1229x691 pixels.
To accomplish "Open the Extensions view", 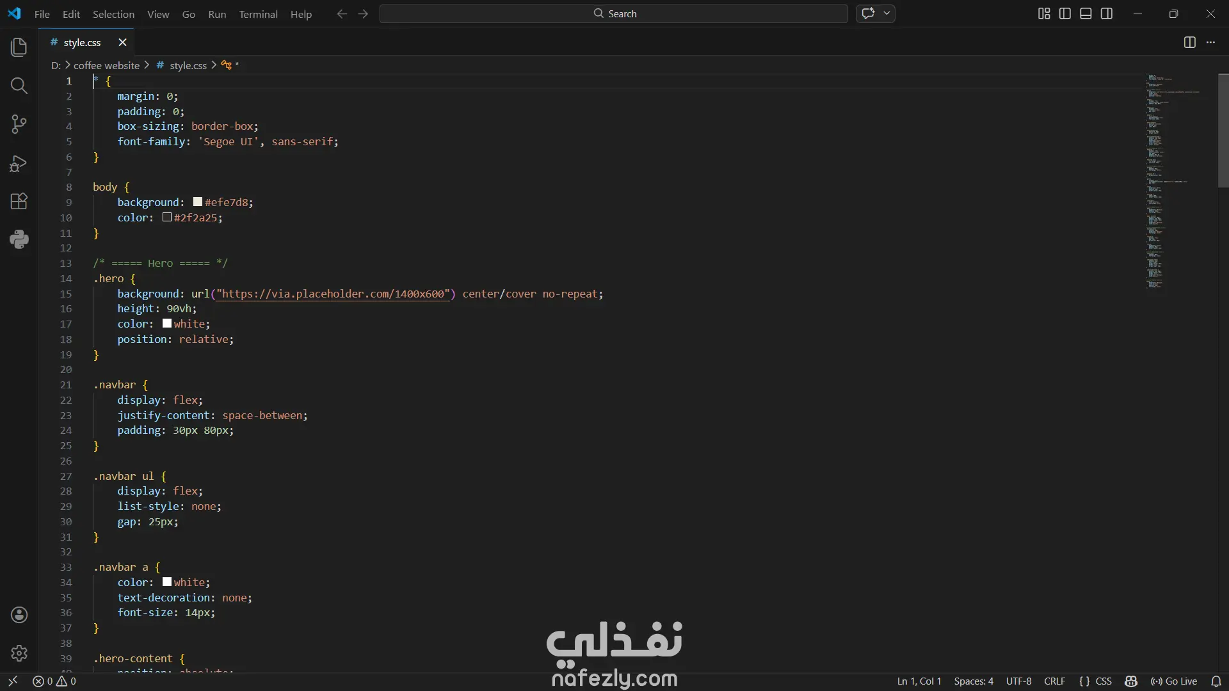I will tap(19, 202).
